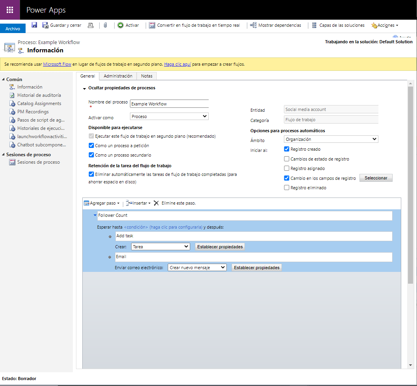The image size is (417, 386).
Task: Click the Convertir en flujo de trabajo icon
Action: (x=152, y=25)
